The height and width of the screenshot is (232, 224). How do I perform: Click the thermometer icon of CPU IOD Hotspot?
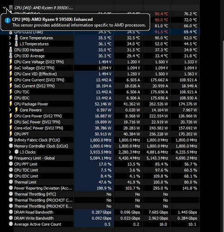11,50
